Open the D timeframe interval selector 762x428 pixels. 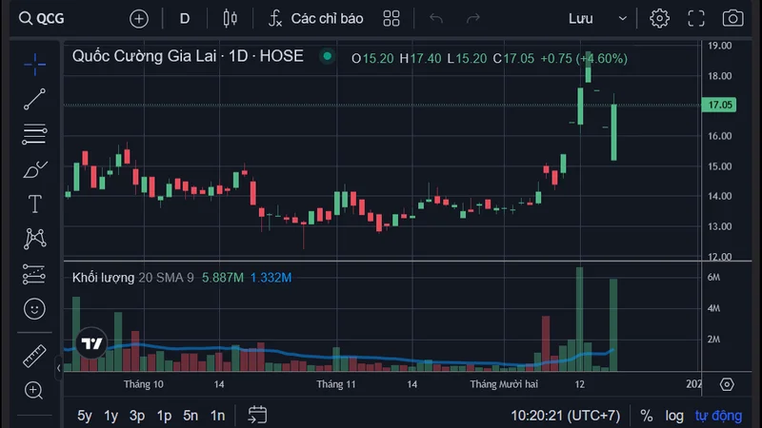(185, 18)
